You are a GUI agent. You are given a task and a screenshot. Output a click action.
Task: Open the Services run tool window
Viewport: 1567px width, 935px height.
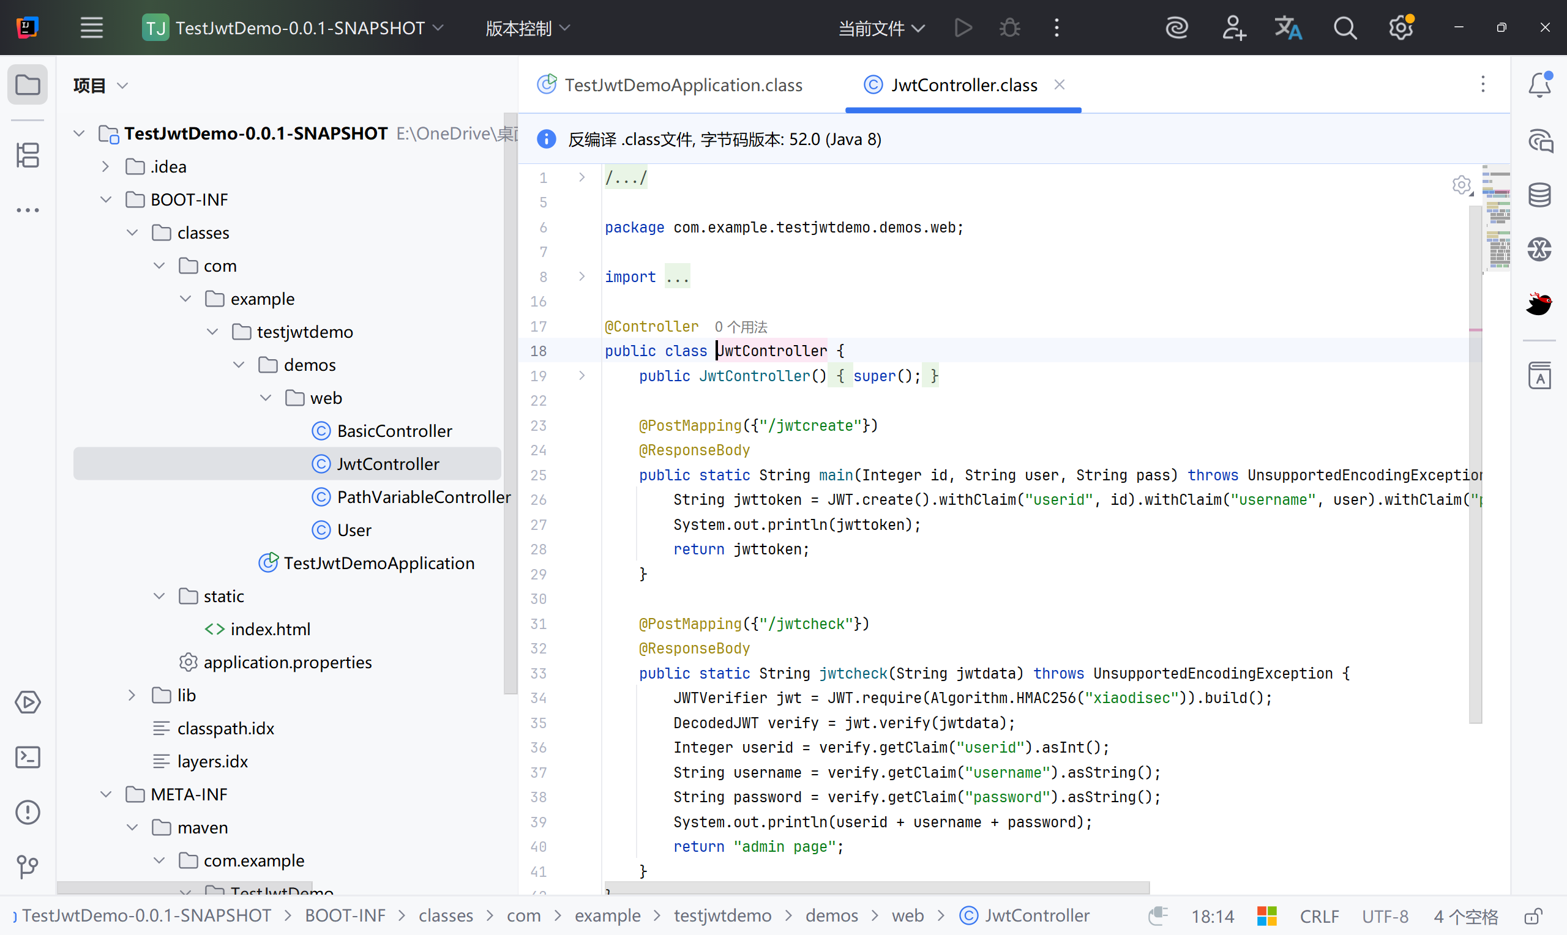pos(27,702)
